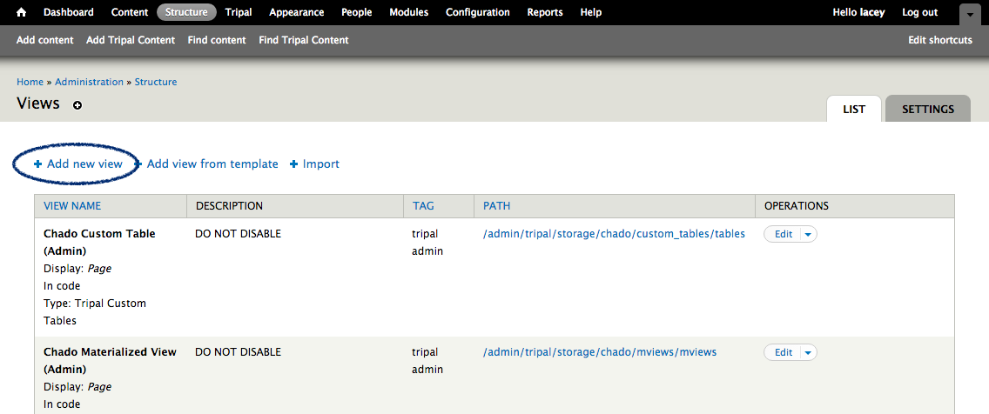Edit the Chado Custom Table view
Screen dimensions: 989x414
click(x=783, y=234)
